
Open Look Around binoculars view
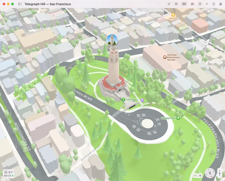[x=192, y=4]
